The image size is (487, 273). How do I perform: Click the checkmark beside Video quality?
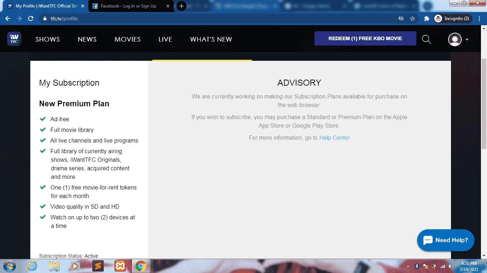tap(43, 206)
